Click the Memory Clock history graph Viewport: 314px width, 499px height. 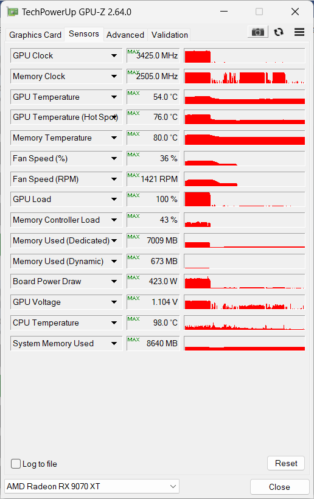click(x=245, y=77)
